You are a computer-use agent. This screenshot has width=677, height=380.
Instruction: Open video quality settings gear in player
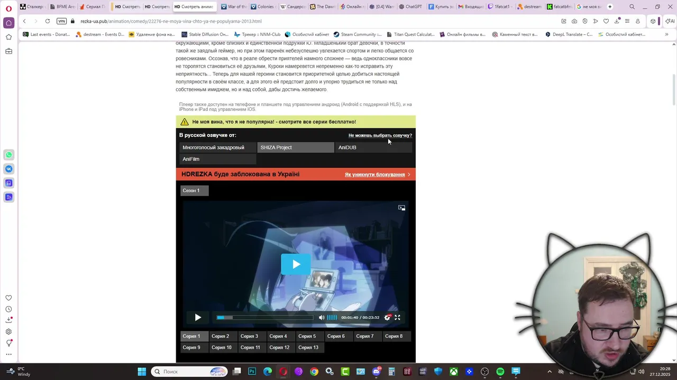(x=387, y=317)
